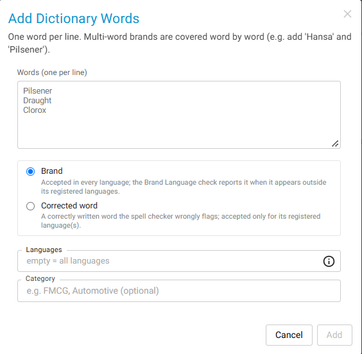The image size is (362, 354).
Task: Click the 'Corrected word' option label
Action: [69, 205]
